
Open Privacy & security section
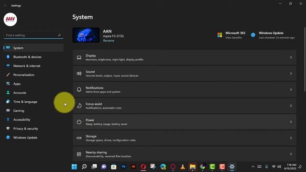click(33, 129)
